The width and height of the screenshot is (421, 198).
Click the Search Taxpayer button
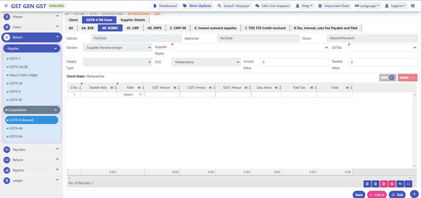tap(233, 6)
